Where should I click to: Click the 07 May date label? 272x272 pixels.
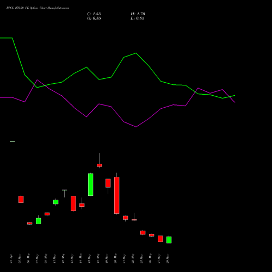tap(38, 259)
